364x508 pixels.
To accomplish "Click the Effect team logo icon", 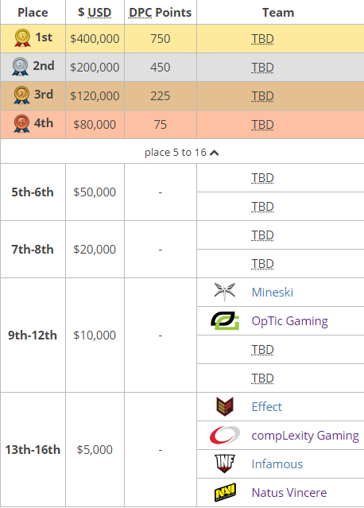I will (x=225, y=406).
